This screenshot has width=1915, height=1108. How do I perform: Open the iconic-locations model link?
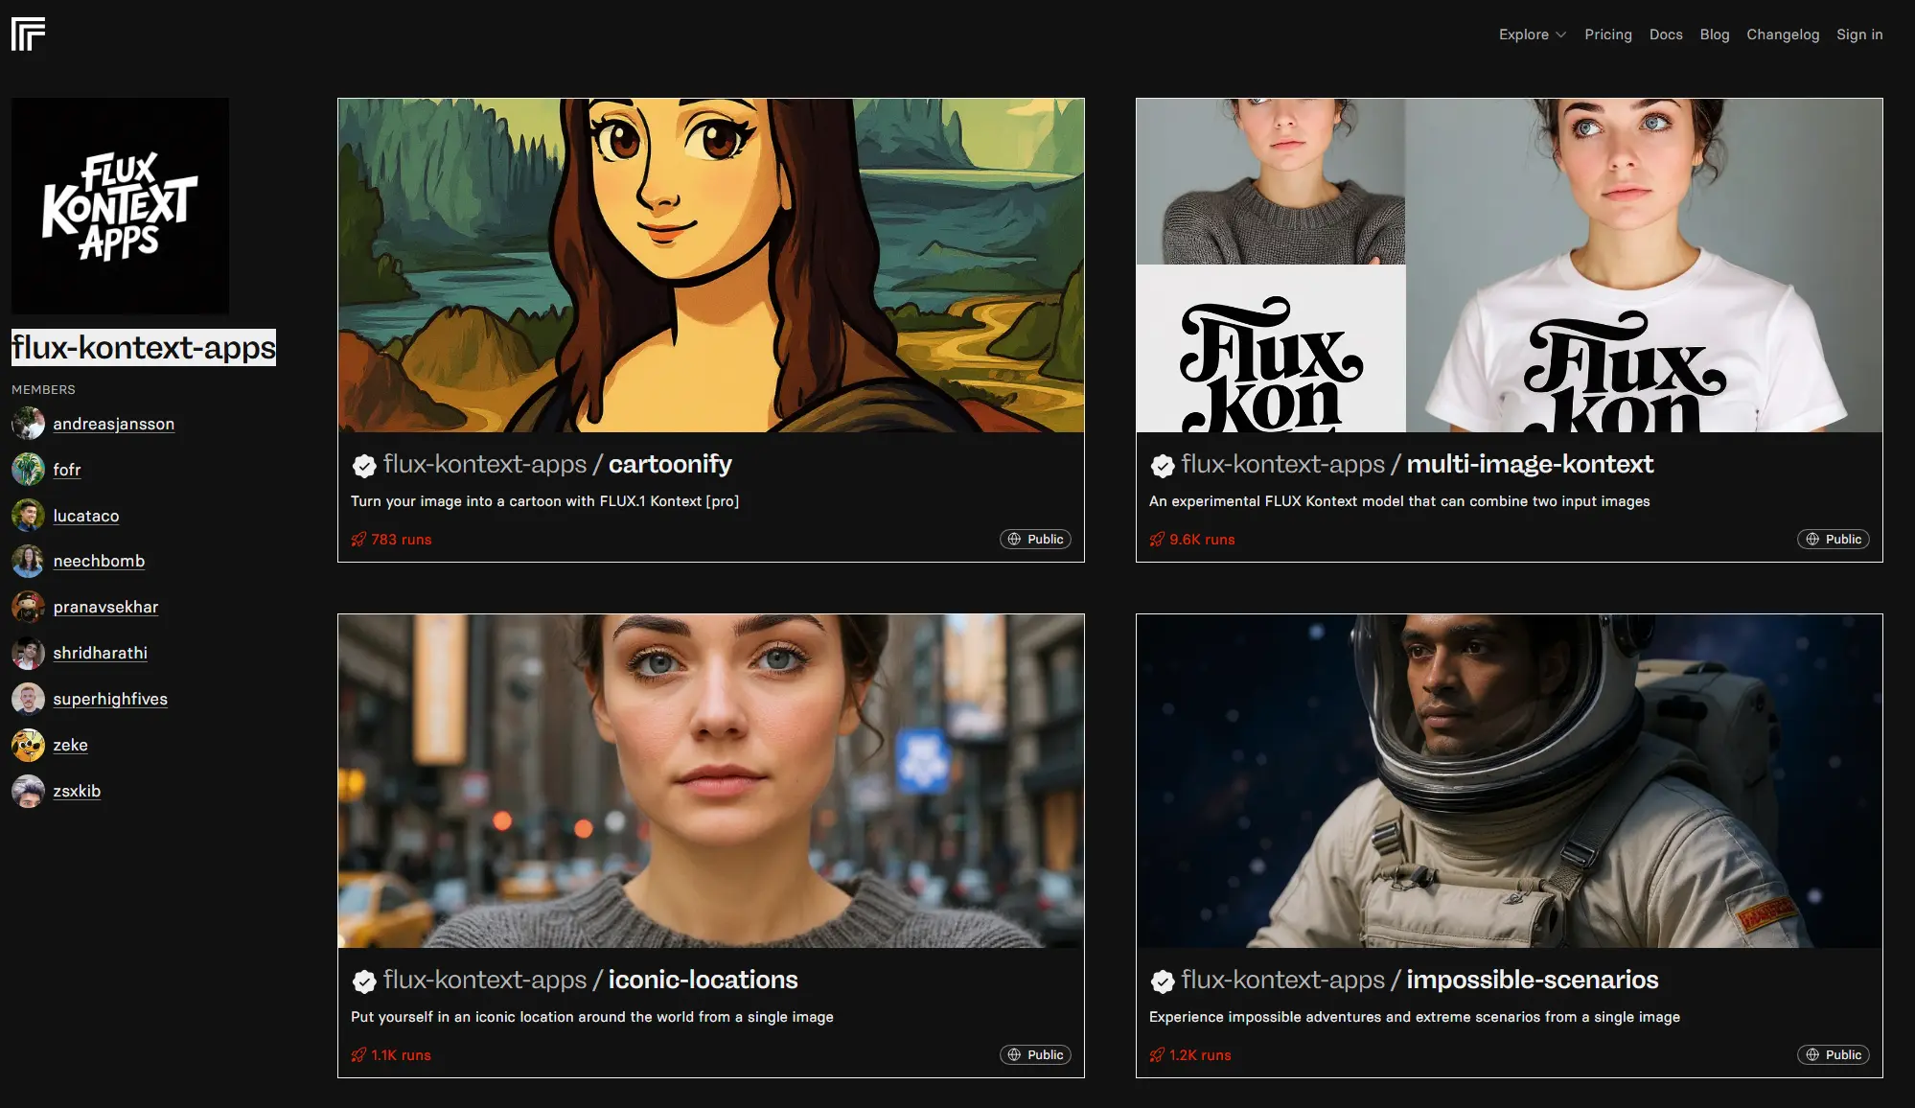pyautogui.click(x=703, y=980)
